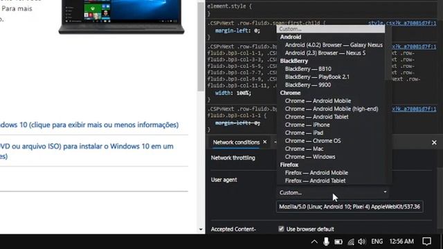Select Chrome — Android Mobile option
Viewport: 443px width, 249px height.
point(318,101)
